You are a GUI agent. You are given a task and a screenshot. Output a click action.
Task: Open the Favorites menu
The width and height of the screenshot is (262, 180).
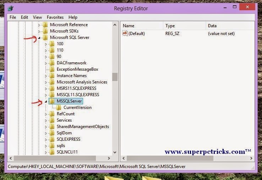click(x=55, y=17)
